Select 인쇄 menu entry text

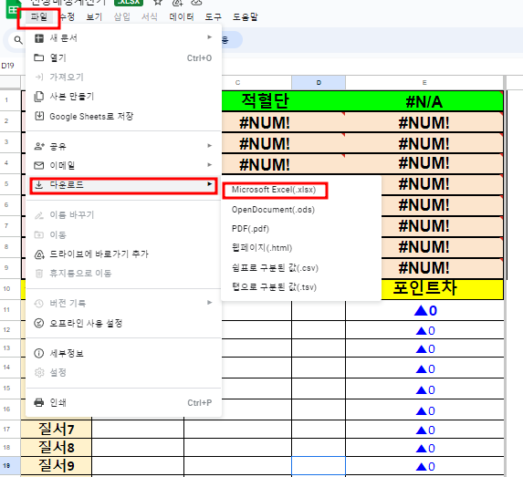58,402
